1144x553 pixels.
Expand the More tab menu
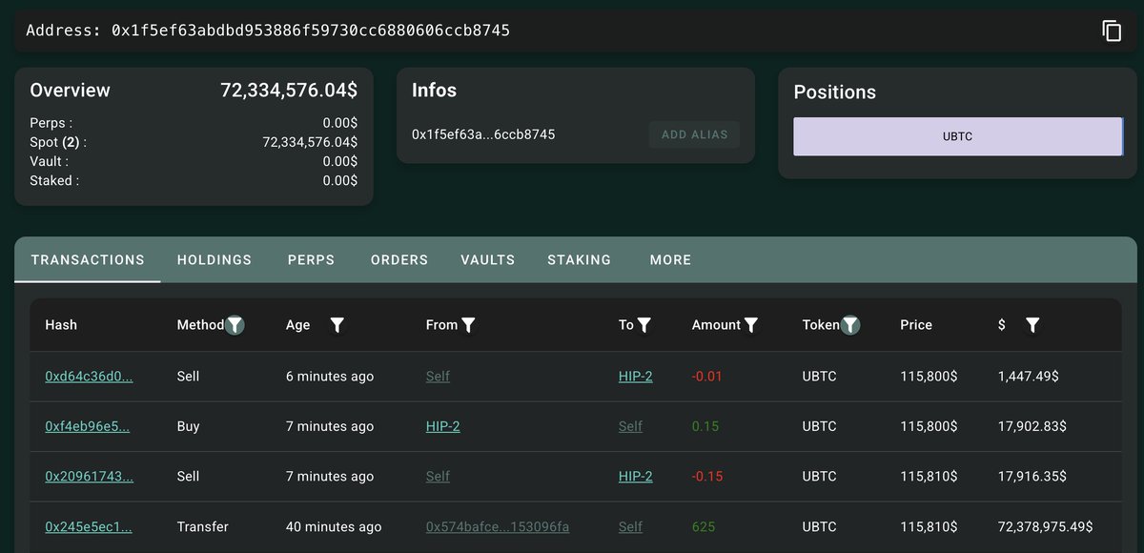coord(670,259)
